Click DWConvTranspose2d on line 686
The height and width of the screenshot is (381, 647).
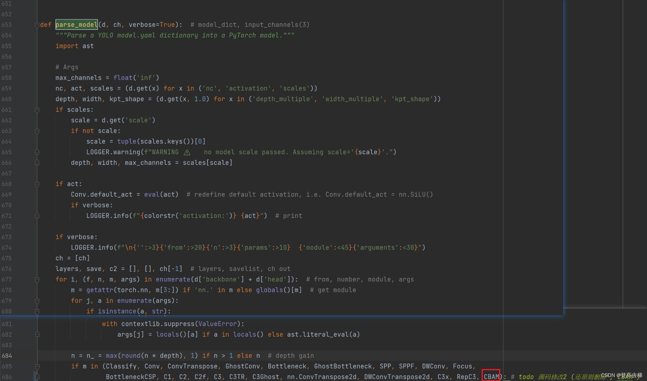397,377
